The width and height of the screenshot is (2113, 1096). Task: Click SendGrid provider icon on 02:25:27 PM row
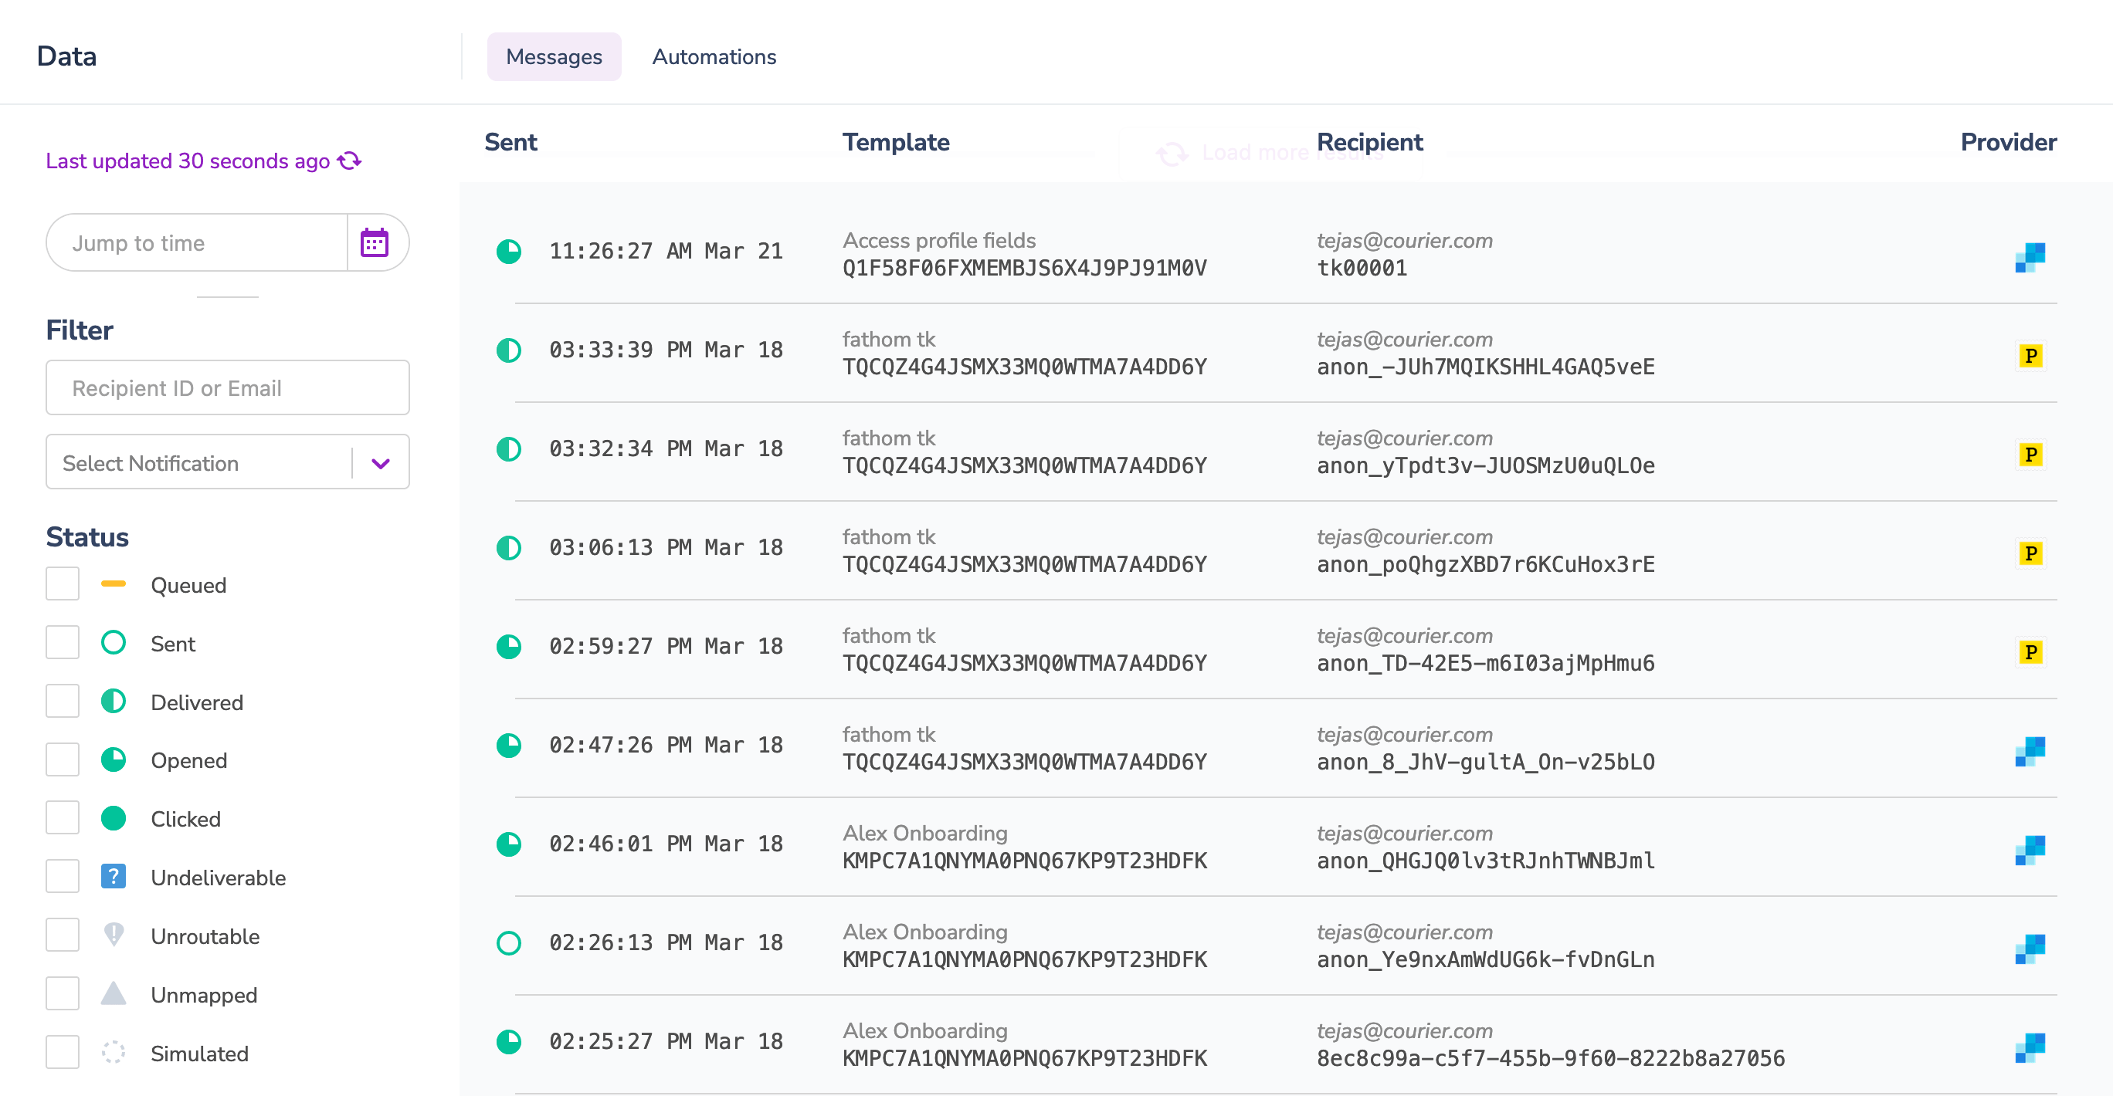pyautogui.click(x=2030, y=1047)
